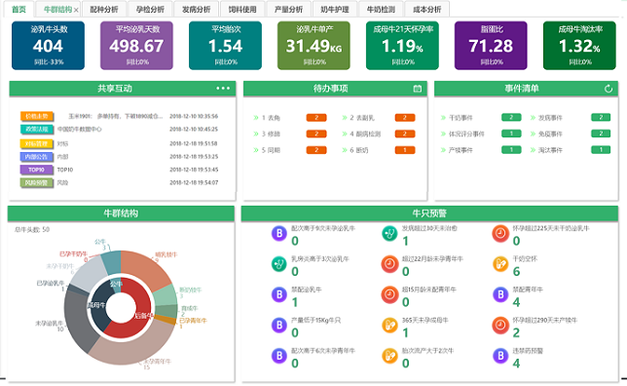Click the calendar icon in 待办事项 header
This screenshot has height=386, width=627.
(417, 89)
